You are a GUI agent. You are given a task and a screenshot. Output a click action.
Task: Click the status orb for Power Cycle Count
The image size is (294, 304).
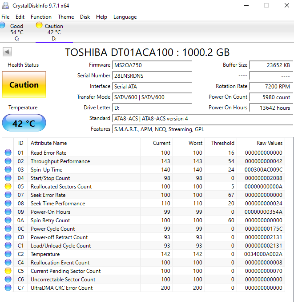[x=8, y=228]
